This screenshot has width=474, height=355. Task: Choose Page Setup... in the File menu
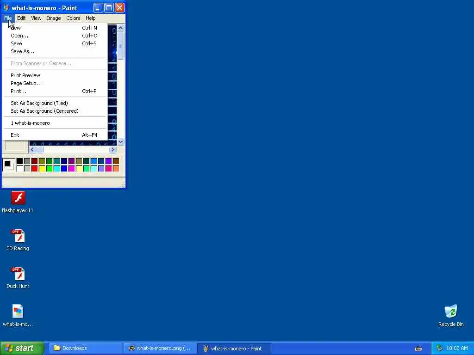tap(55, 83)
